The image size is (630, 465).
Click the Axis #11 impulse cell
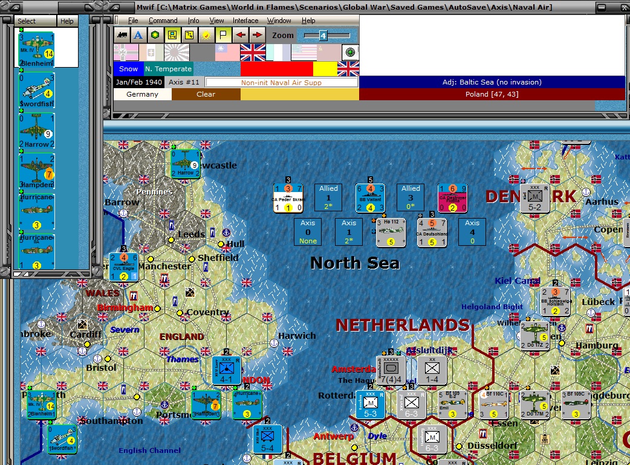(x=184, y=82)
